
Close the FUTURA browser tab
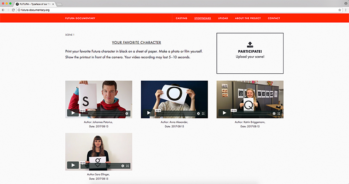coord(53,4)
